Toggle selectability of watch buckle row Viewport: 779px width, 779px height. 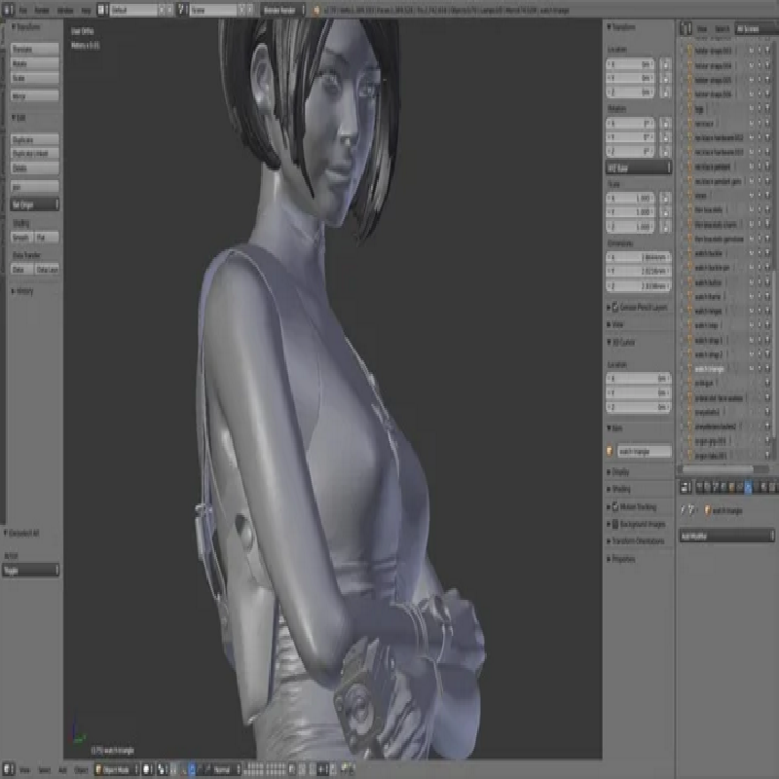point(760,253)
